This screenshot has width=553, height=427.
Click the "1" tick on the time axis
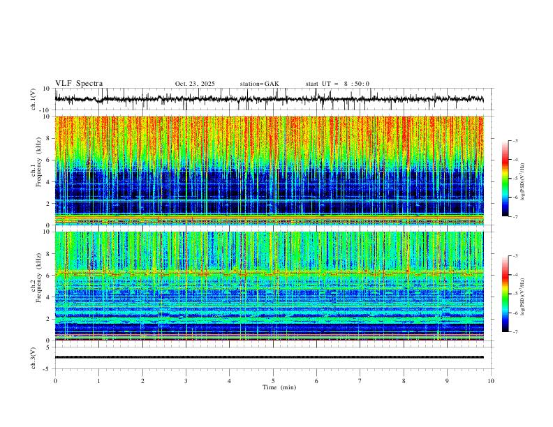tap(98, 381)
